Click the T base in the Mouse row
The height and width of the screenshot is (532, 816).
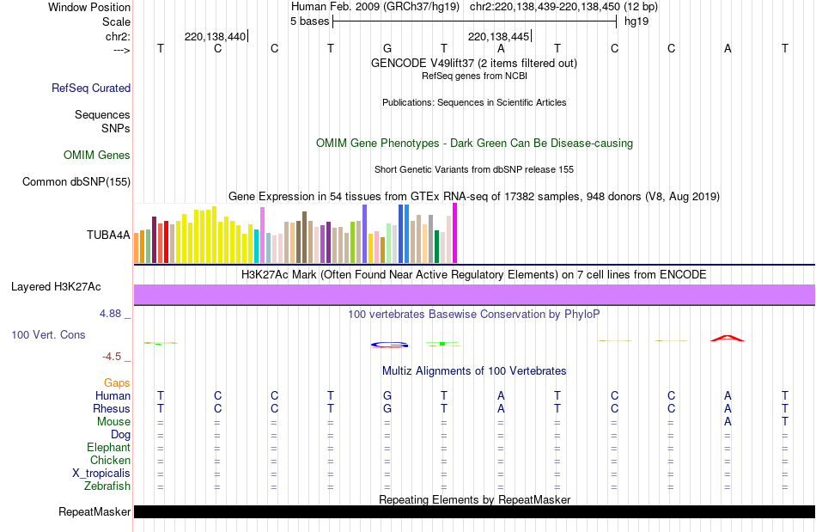coord(785,422)
